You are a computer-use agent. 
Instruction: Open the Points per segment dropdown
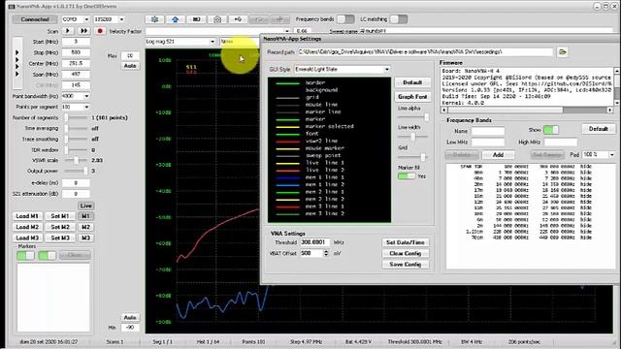click(76, 107)
